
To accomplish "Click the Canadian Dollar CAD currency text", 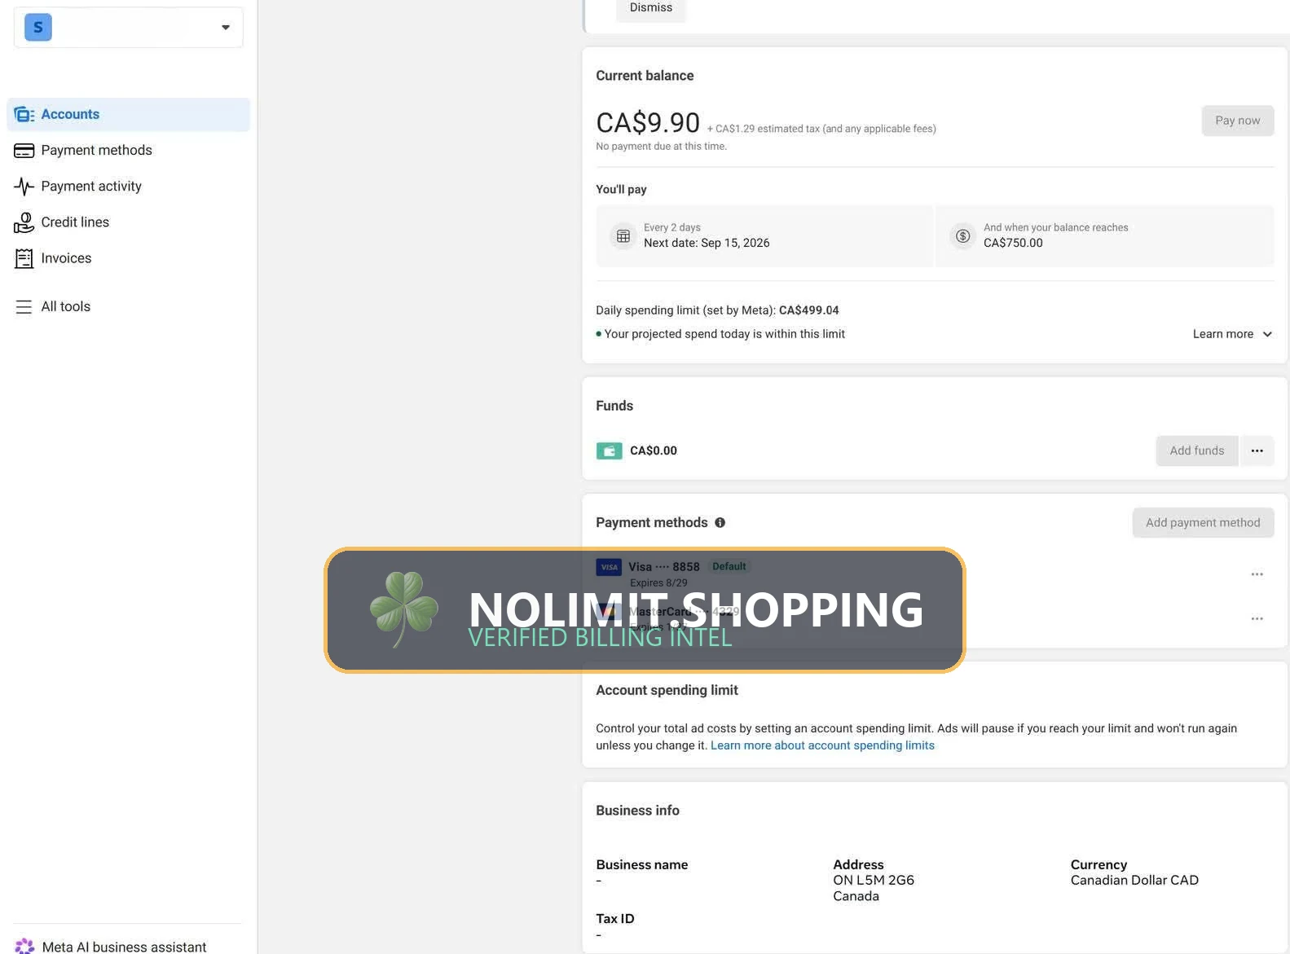I will 1134,880.
